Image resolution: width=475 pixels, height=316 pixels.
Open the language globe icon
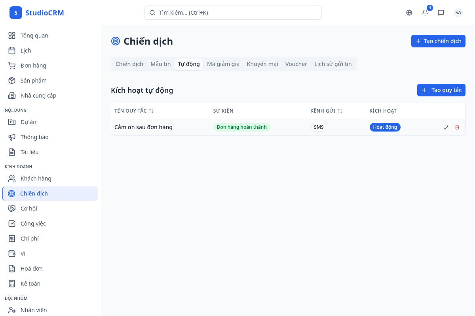click(x=409, y=13)
